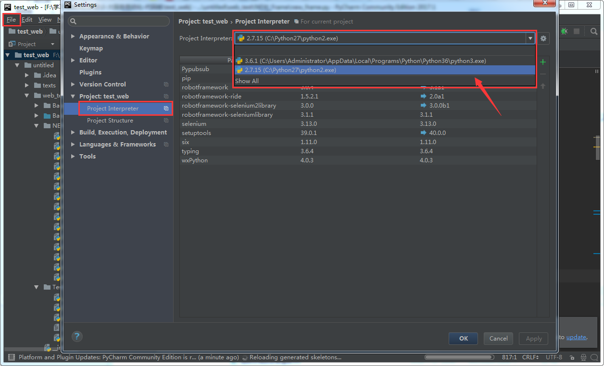This screenshot has height=366, width=604.
Task: Collapse Project: test_web section
Action: tap(73, 97)
